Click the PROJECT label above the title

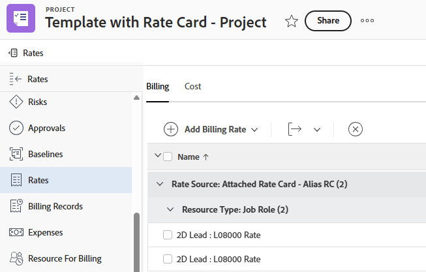pyautogui.click(x=60, y=10)
